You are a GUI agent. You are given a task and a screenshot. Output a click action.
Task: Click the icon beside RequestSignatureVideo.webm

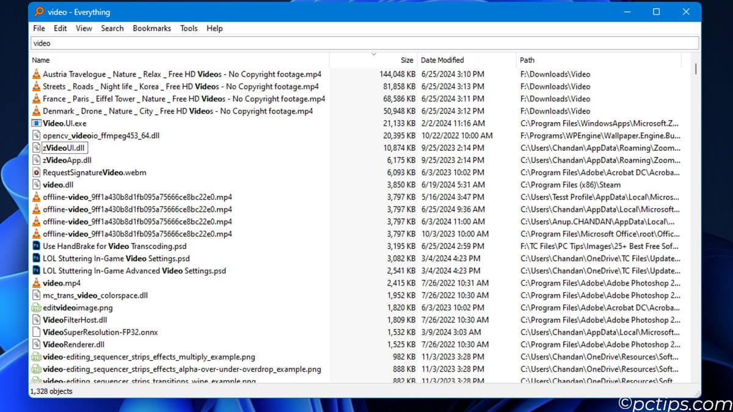point(36,173)
